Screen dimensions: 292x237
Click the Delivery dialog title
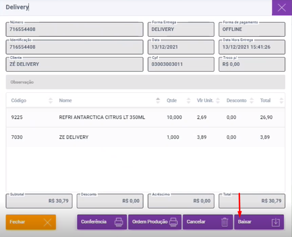tap(17, 7)
